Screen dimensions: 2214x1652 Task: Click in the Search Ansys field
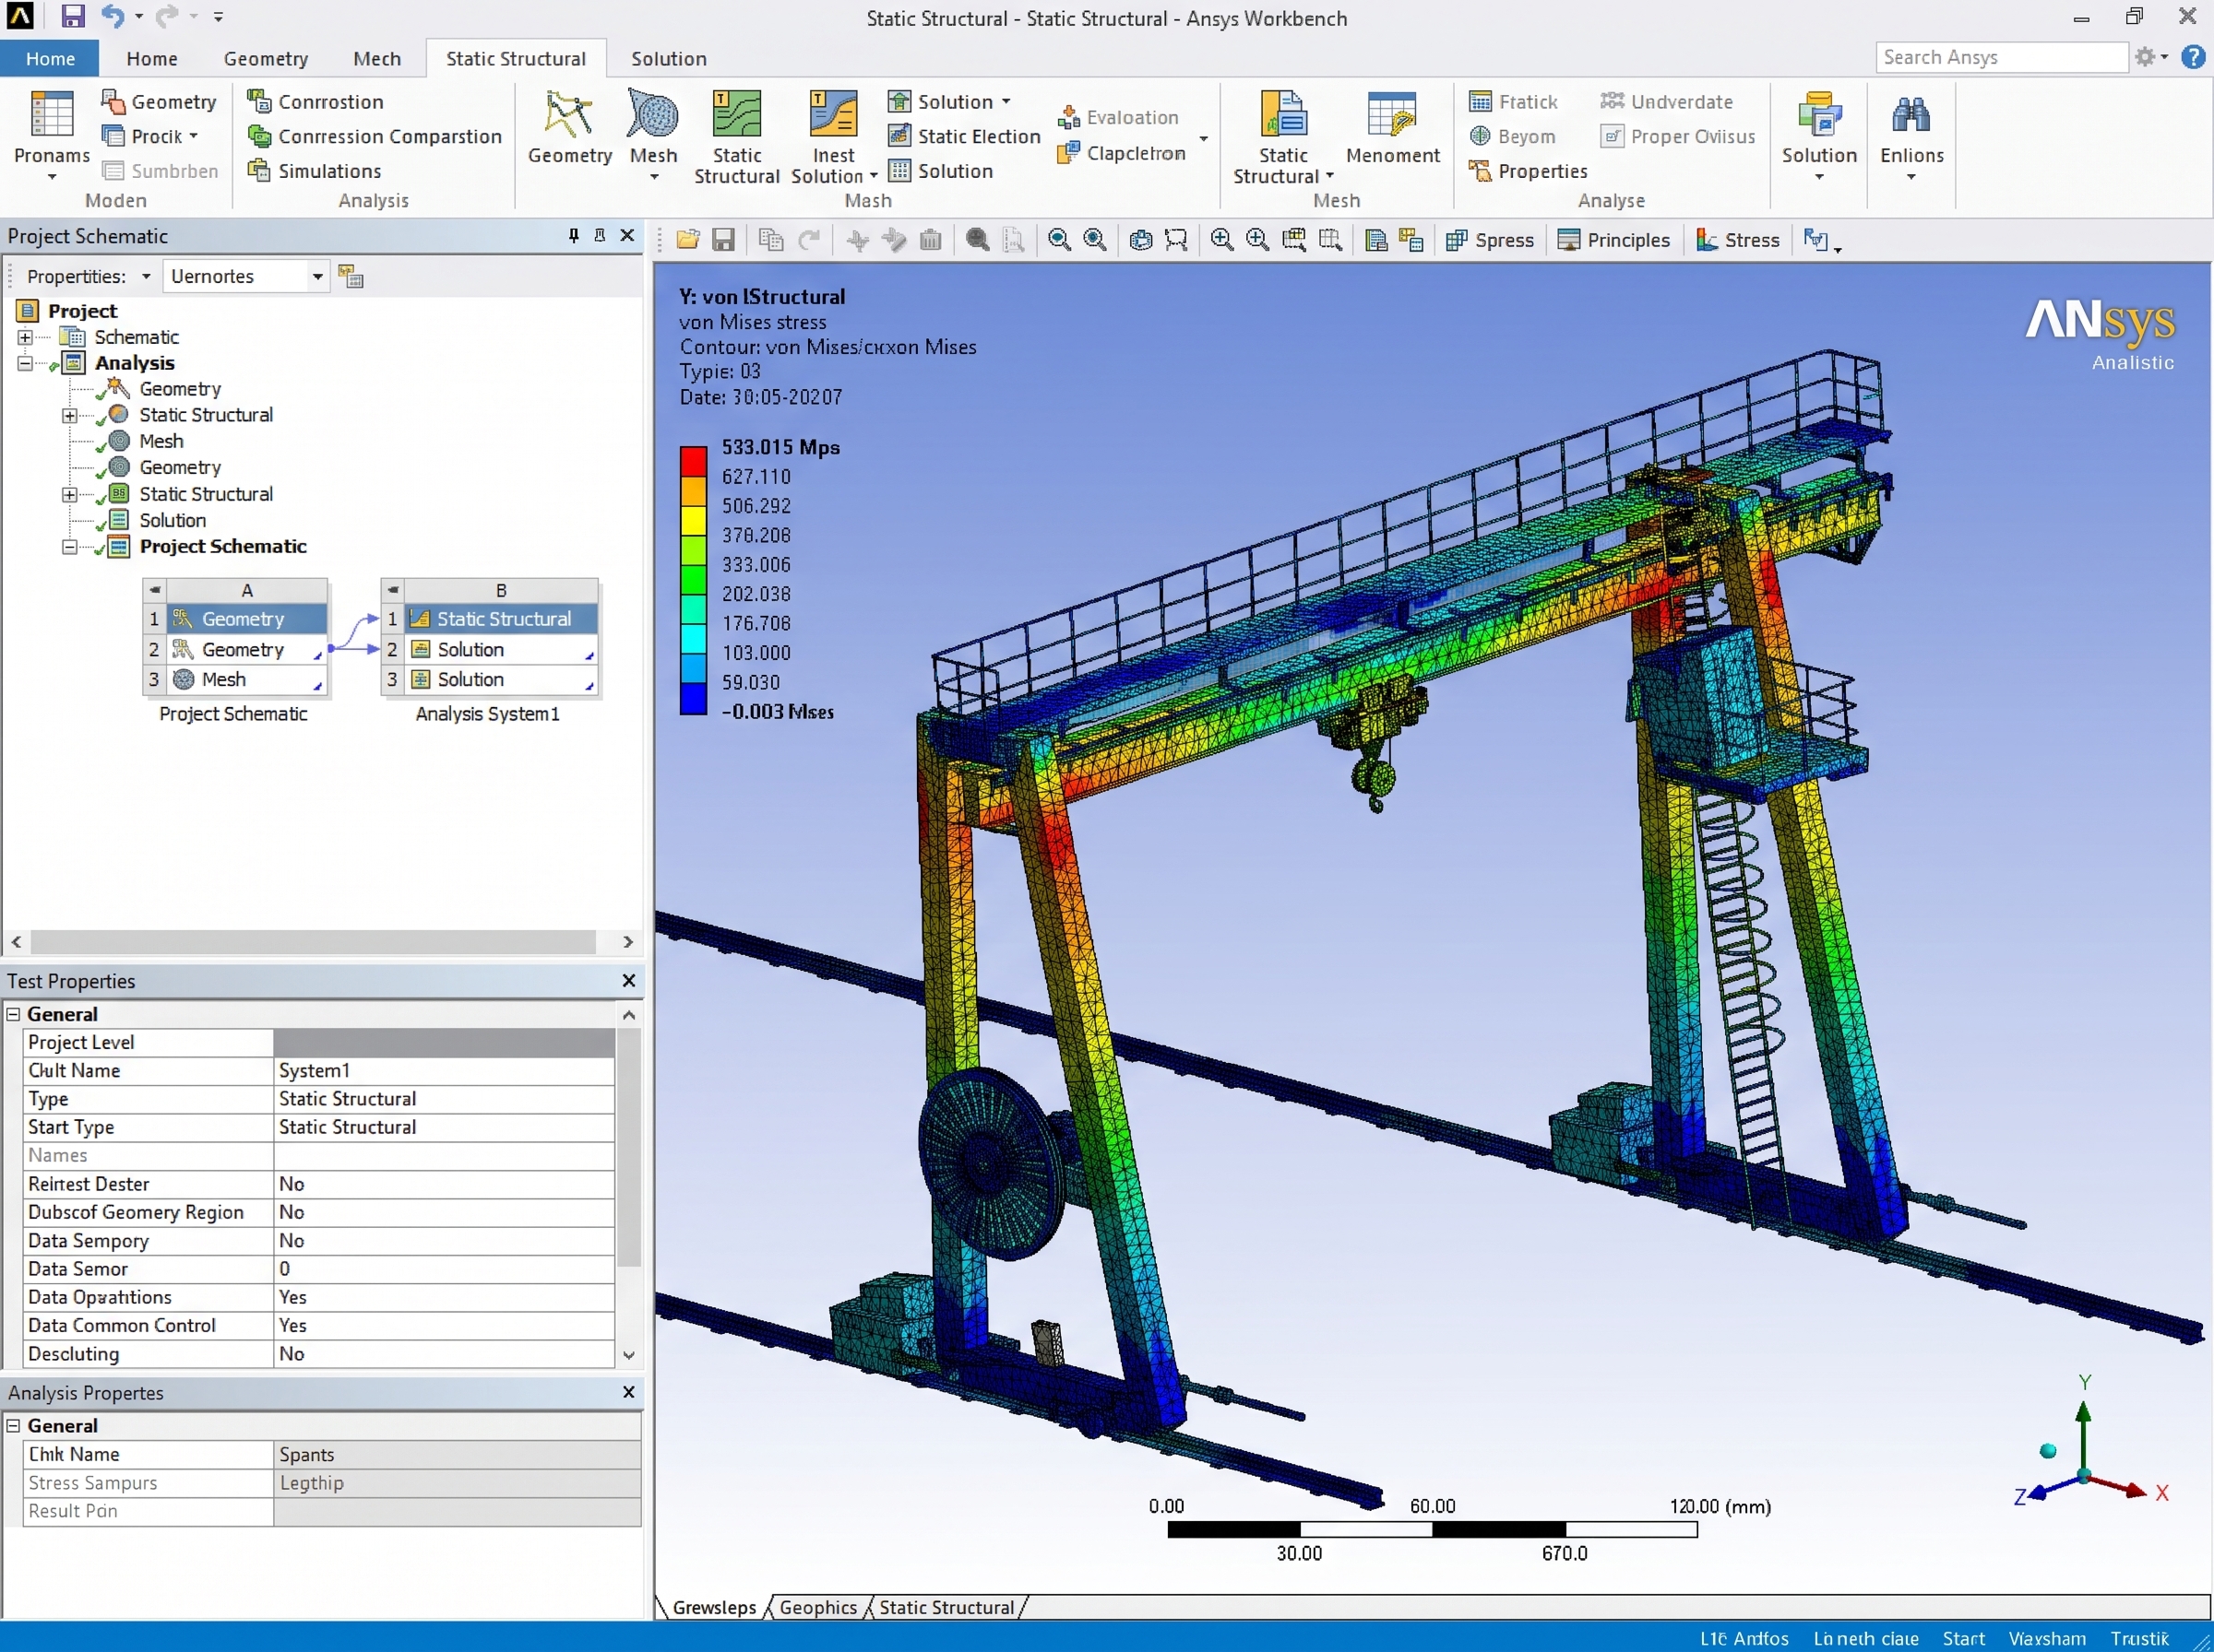(2001, 57)
